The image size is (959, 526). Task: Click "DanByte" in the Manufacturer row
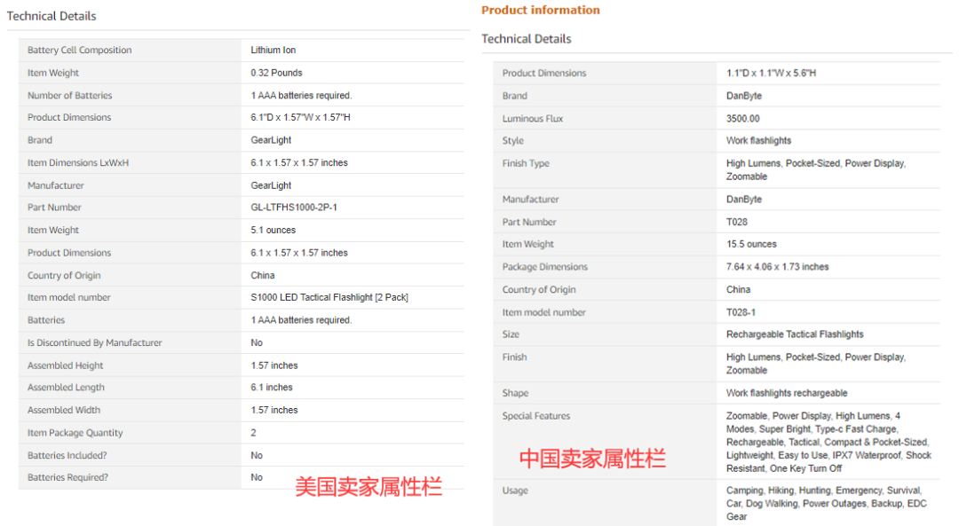click(744, 200)
